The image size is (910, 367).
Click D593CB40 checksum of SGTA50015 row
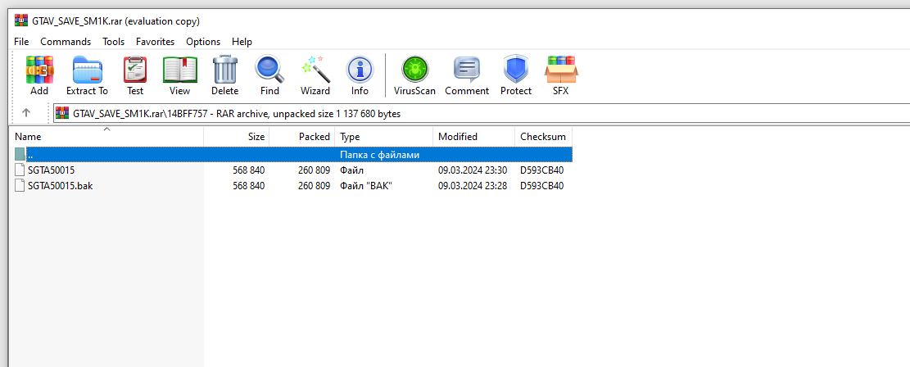542,170
